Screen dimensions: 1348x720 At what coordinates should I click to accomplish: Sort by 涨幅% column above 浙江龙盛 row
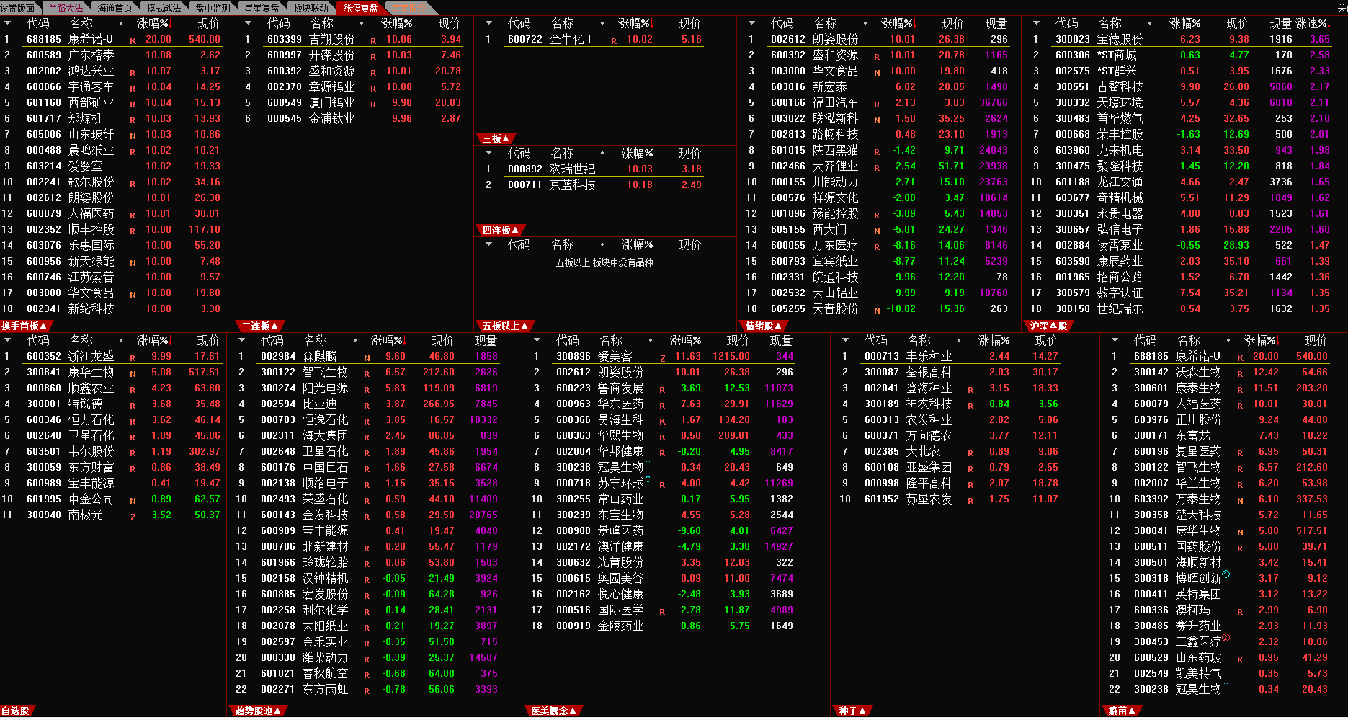[154, 340]
